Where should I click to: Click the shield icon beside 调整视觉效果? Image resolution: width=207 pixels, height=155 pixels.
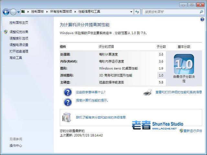6,32
